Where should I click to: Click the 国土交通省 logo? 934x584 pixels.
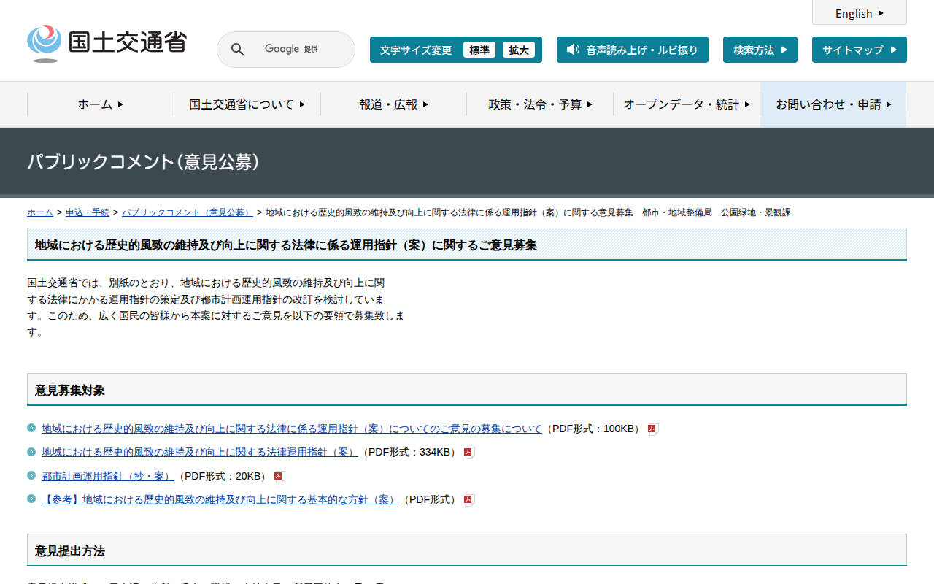pos(107,43)
